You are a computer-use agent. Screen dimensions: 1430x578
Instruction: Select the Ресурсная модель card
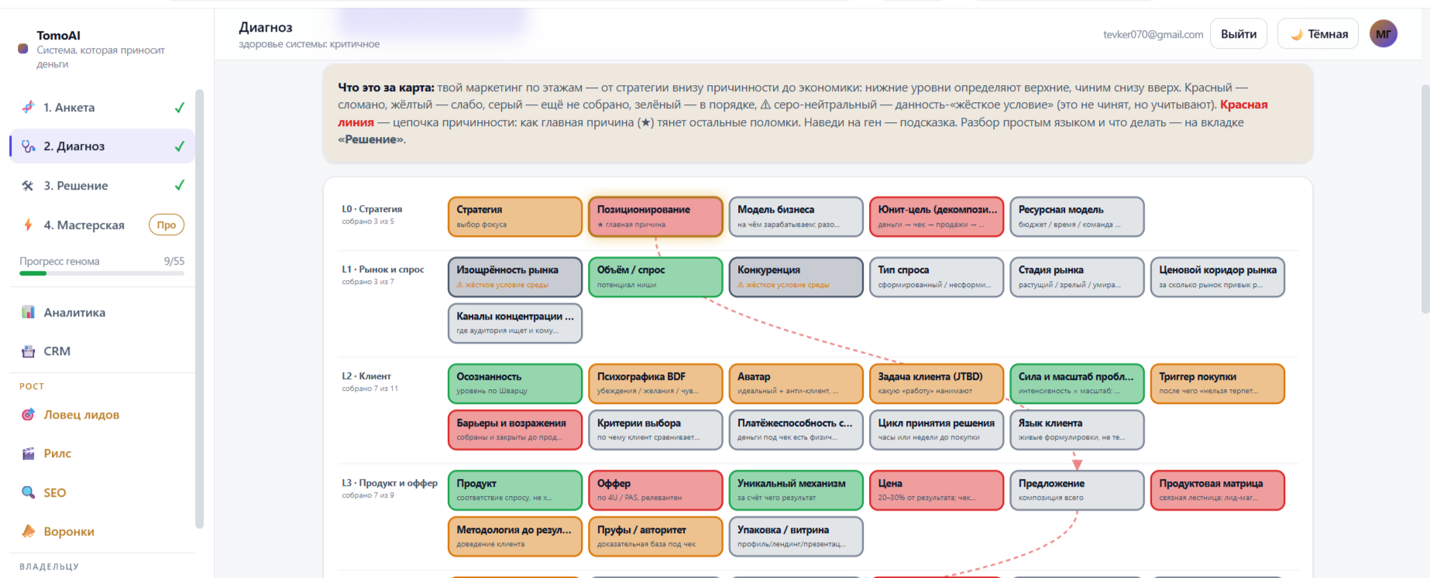(x=1077, y=217)
